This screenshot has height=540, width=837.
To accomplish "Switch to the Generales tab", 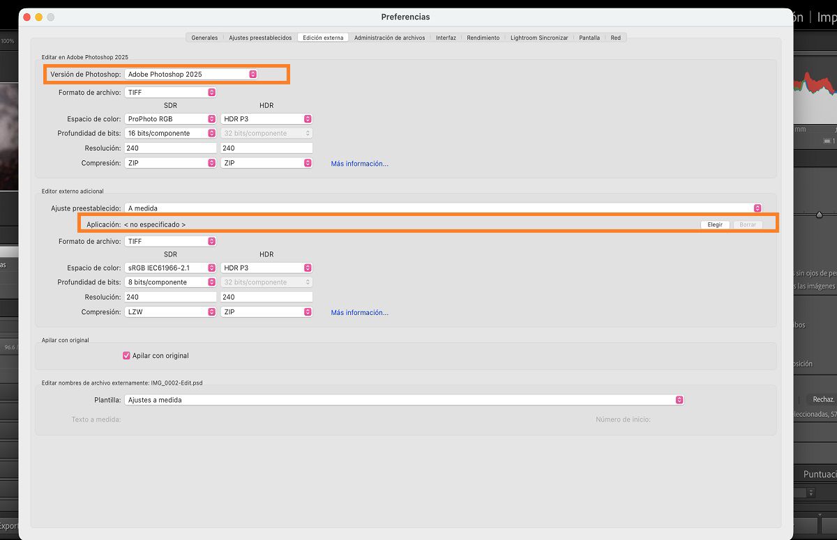I will (x=204, y=38).
